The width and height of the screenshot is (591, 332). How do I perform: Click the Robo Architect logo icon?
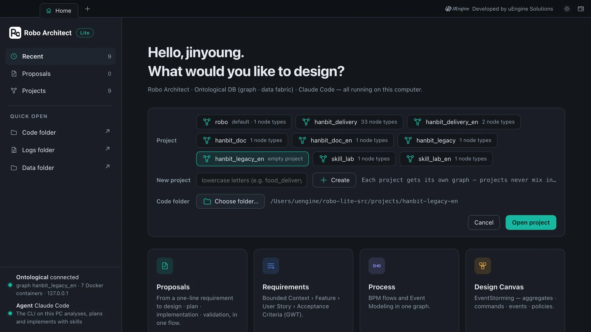(15, 33)
